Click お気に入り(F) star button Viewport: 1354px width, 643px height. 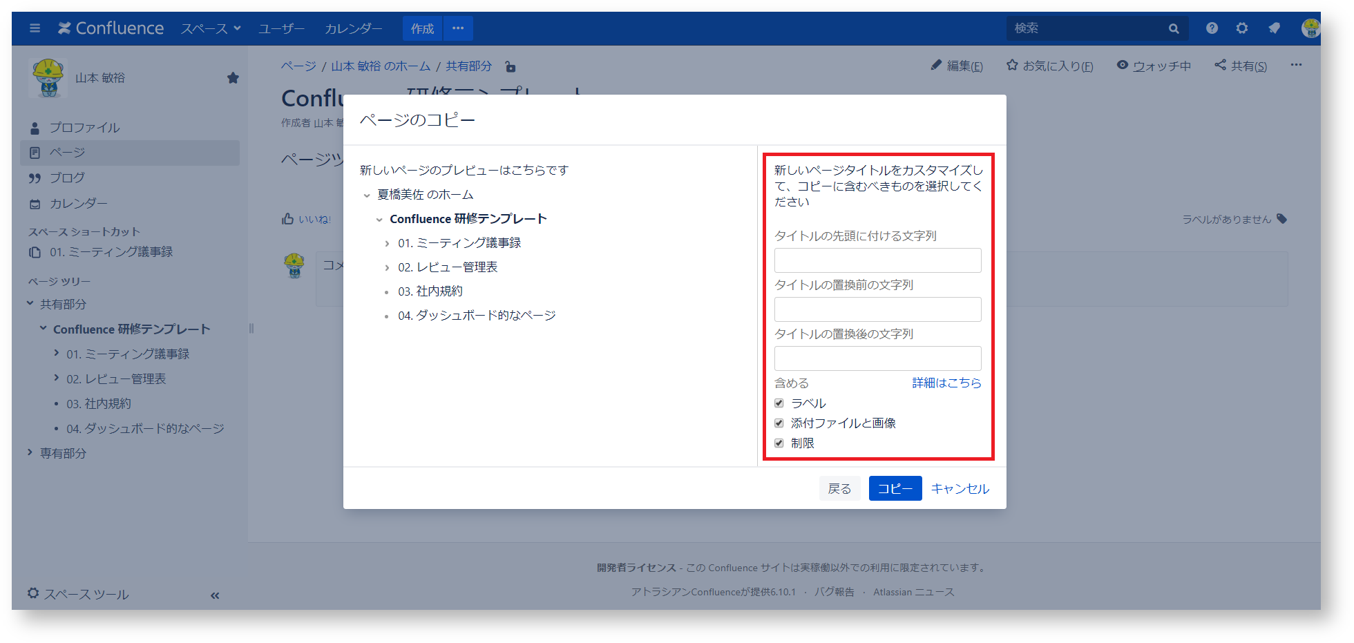tap(1050, 66)
